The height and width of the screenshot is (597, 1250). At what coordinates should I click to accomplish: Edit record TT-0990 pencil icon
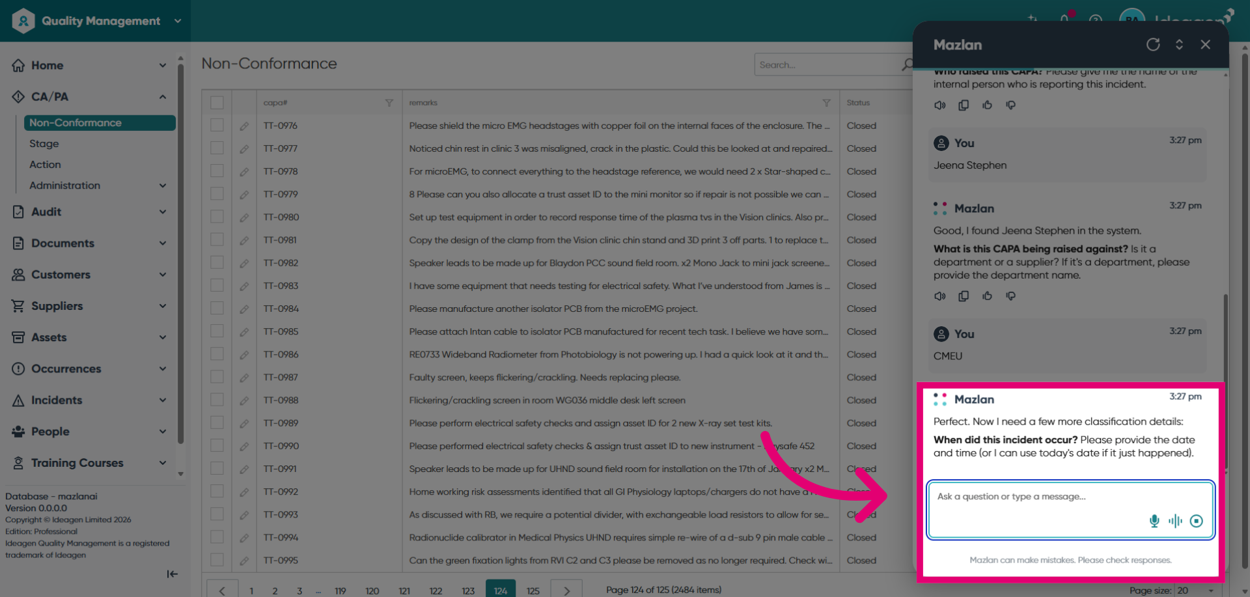coord(244,447)
